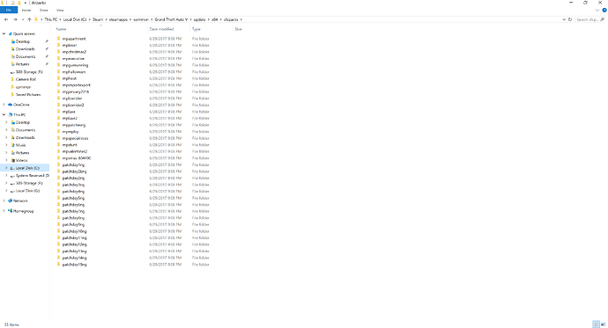Select the mplowrider2 folder icon
This screenshot has height=328, width=608.
(x=58, y=105)
